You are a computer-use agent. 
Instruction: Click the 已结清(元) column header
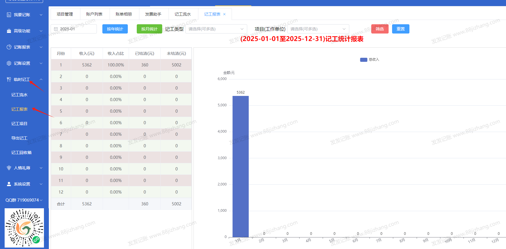click(145, 53)
